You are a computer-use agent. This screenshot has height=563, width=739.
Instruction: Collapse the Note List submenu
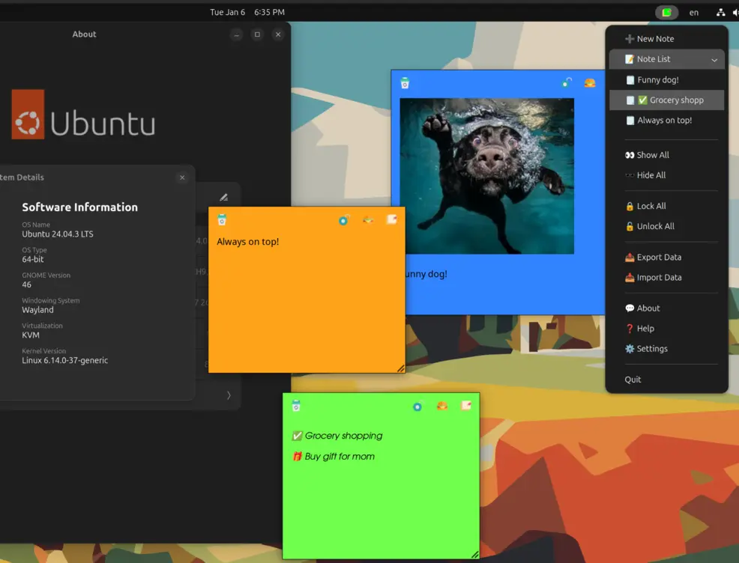[x=714, y=60]
